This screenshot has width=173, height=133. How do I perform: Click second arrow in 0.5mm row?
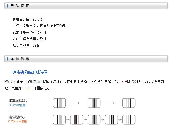[112, 103]
